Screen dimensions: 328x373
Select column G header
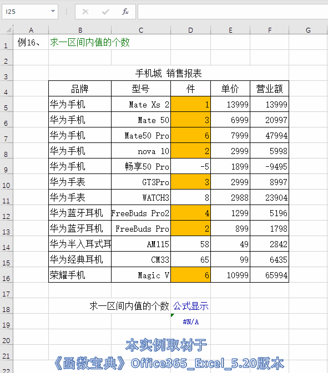click(308, 30)
